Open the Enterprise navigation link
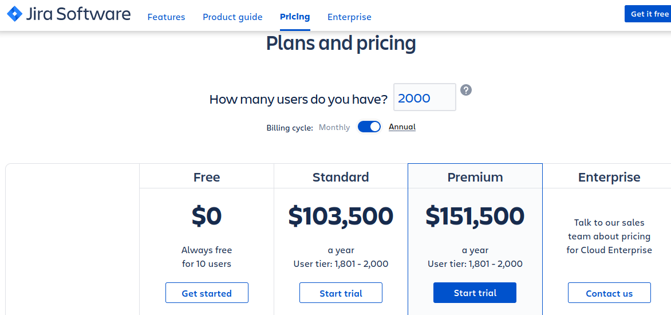 point(349,17)
